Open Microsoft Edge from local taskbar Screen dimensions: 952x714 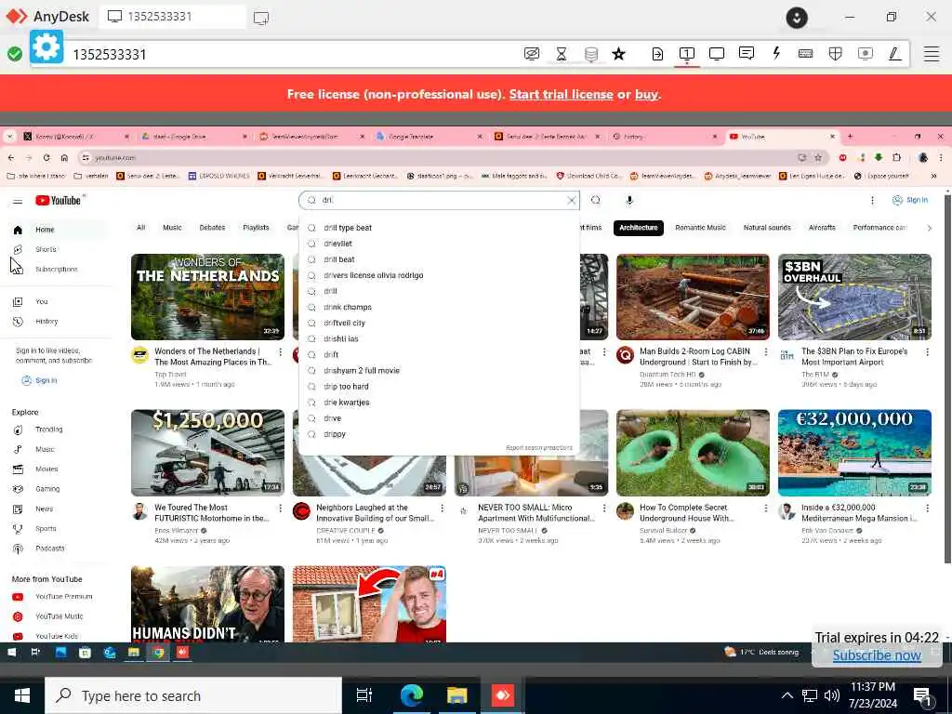click(412, 695)
